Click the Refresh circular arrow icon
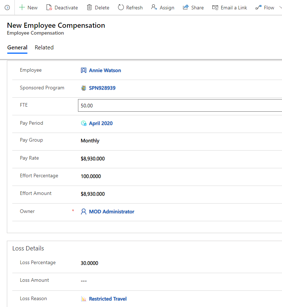The height and width of the screenshot is (307, 282). point(121,8)
